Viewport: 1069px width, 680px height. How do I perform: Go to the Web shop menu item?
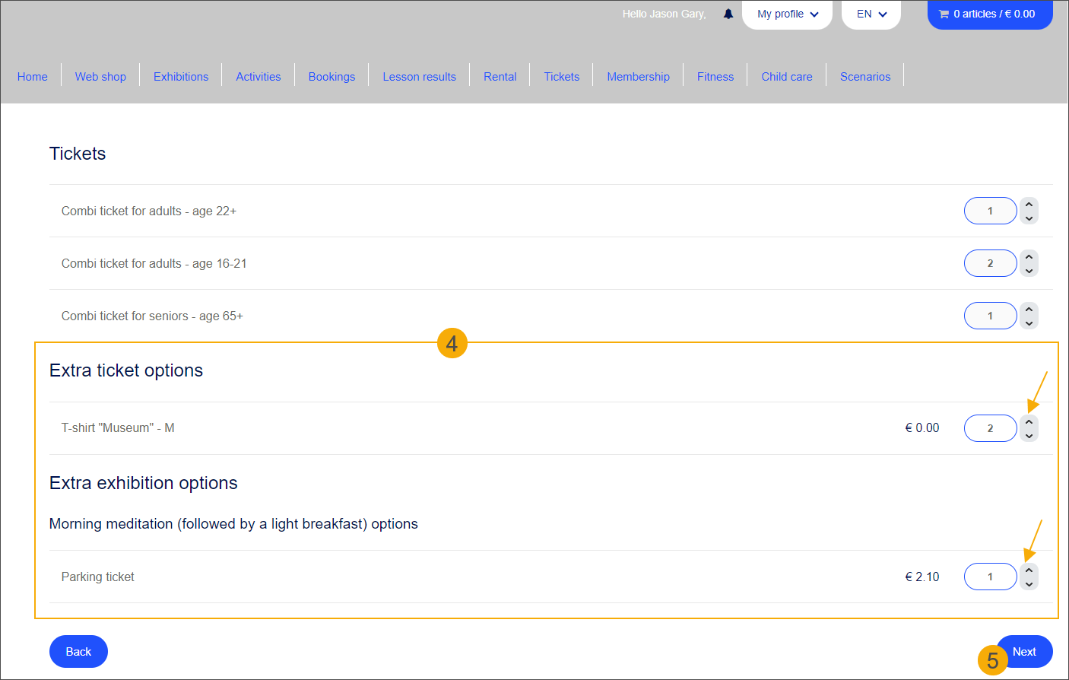(x=100, y=77)
